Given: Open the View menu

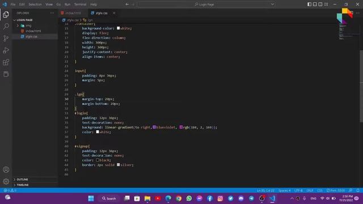Looking at the screenshot, I should pos(49,4).
